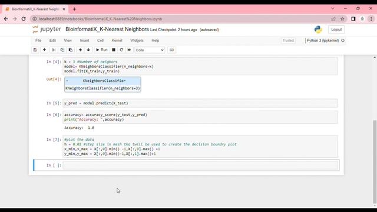This screenshot has height=212, width=377.
Task: Click the Jupyter logo
Action: [x=47, y=29]
